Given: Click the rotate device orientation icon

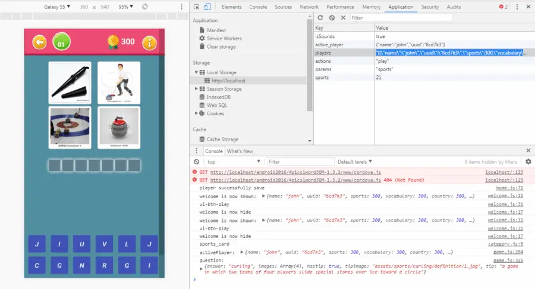Looking at the screenshot, I should 145,7.
